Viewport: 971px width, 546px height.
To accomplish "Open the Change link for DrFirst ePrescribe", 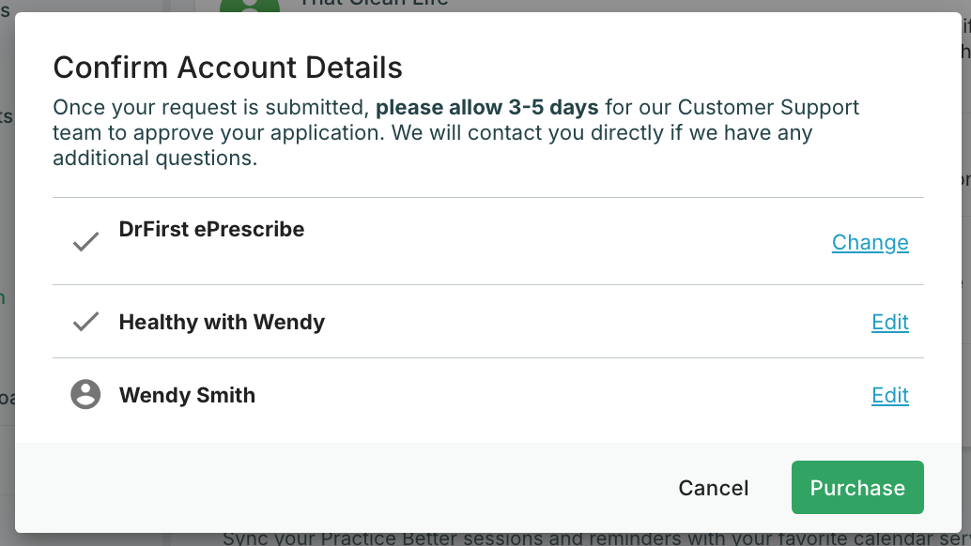I will click(x=871, y=242).
